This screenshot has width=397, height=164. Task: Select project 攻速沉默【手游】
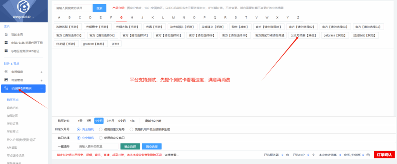pyautogui.click(x=68, y=27)
